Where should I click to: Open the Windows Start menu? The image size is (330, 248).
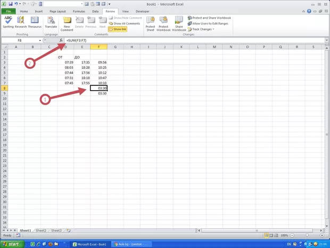click(x=12, y=244)
